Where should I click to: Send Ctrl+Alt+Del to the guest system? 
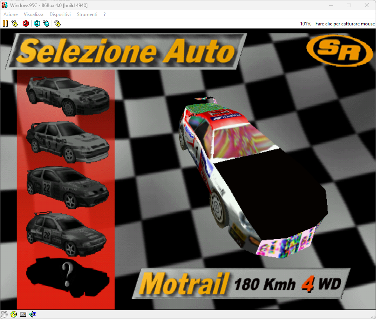pyautogui.click(x=14, y=23)
